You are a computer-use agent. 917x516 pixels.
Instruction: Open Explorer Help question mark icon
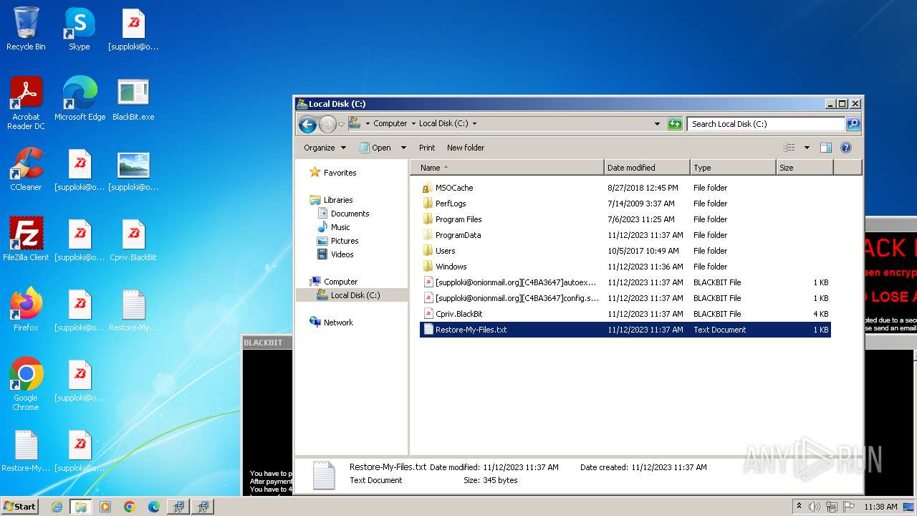(x=845, y=148)
